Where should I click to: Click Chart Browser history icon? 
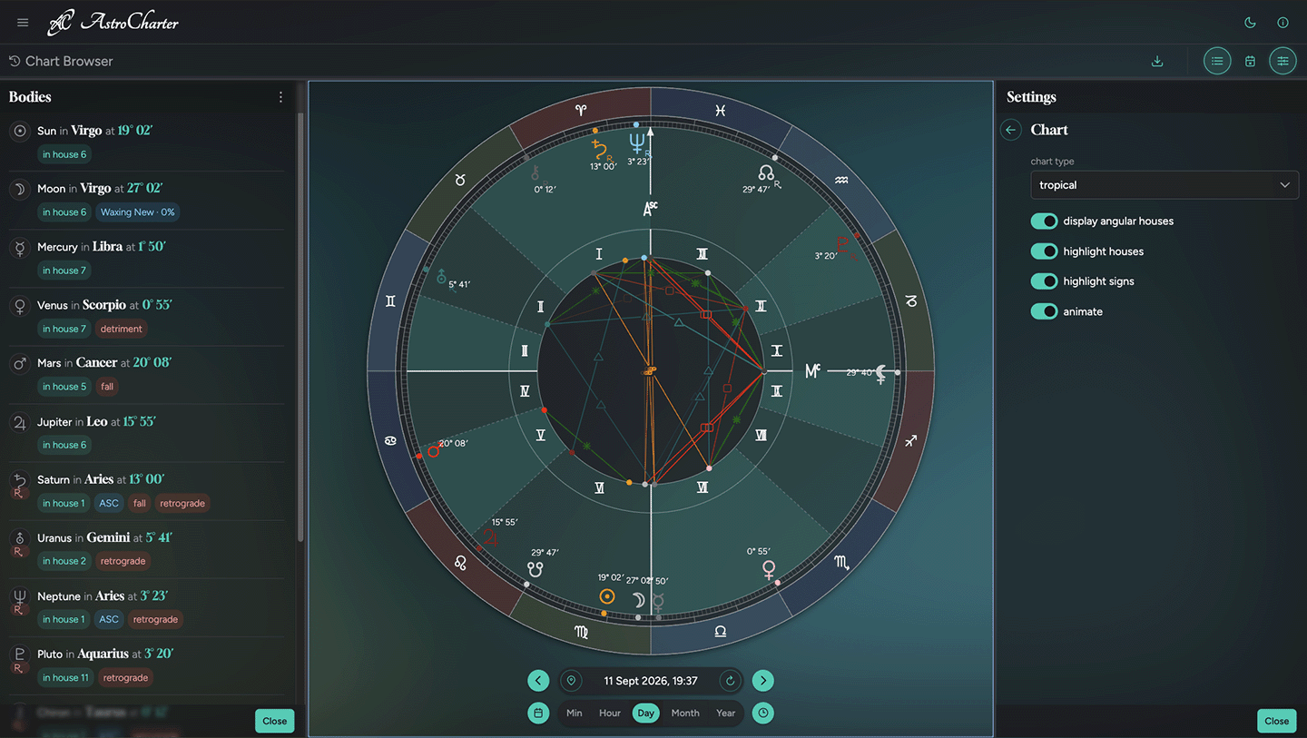click(15, 61)
